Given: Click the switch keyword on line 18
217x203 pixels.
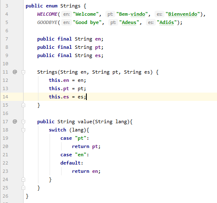Looking at the screenshot, I should point(57,130).
